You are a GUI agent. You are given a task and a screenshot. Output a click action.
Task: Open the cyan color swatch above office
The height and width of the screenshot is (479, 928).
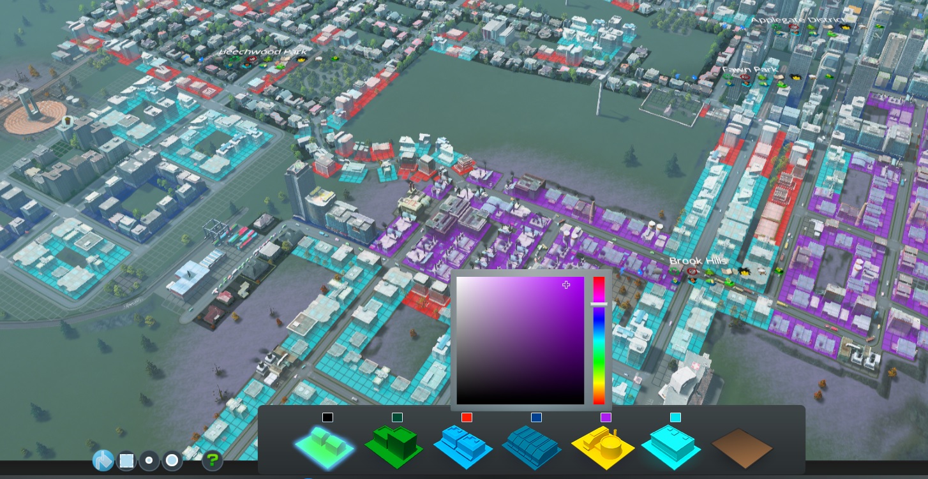[675, 417]
